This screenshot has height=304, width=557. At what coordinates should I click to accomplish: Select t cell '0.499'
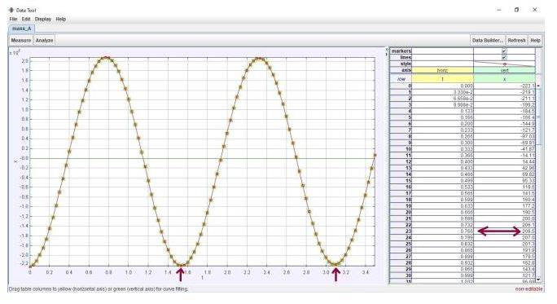[442, 181]
